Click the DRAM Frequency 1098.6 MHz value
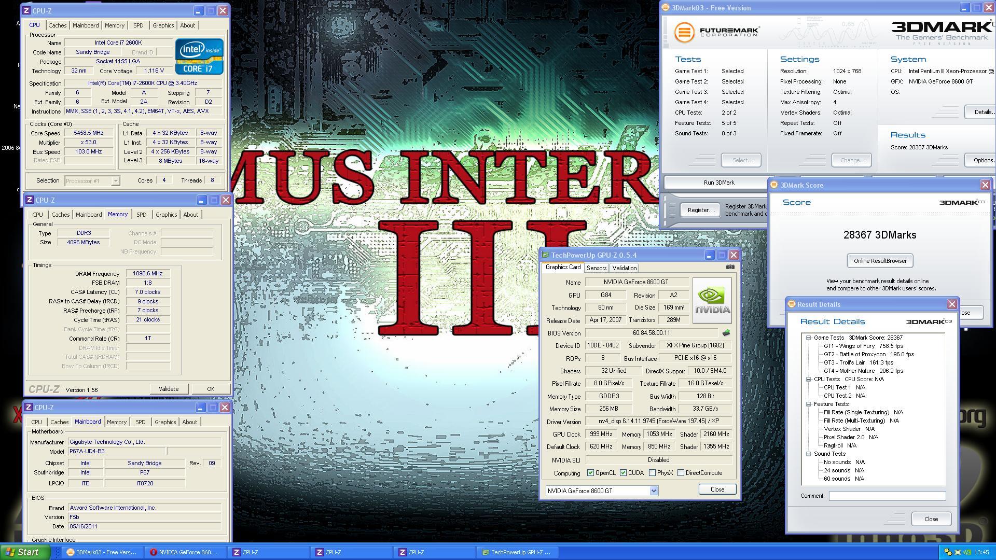Viewport: 996px width, 560px height. pos(148,273)
